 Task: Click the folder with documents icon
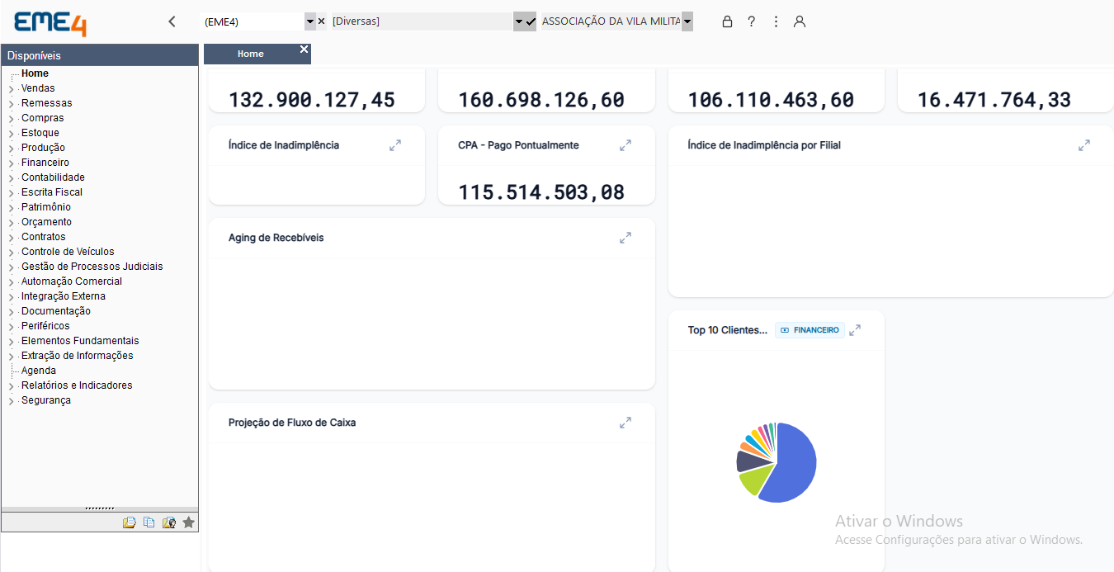tap(130, 522)
